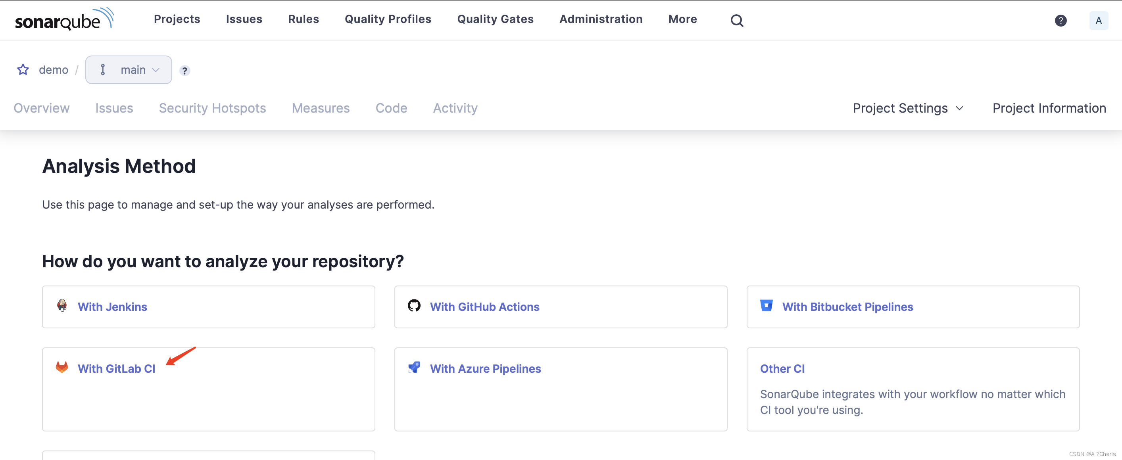Screen dimensions: 1122x460
Task: Open Project Information
Action: pos(1049,108)
